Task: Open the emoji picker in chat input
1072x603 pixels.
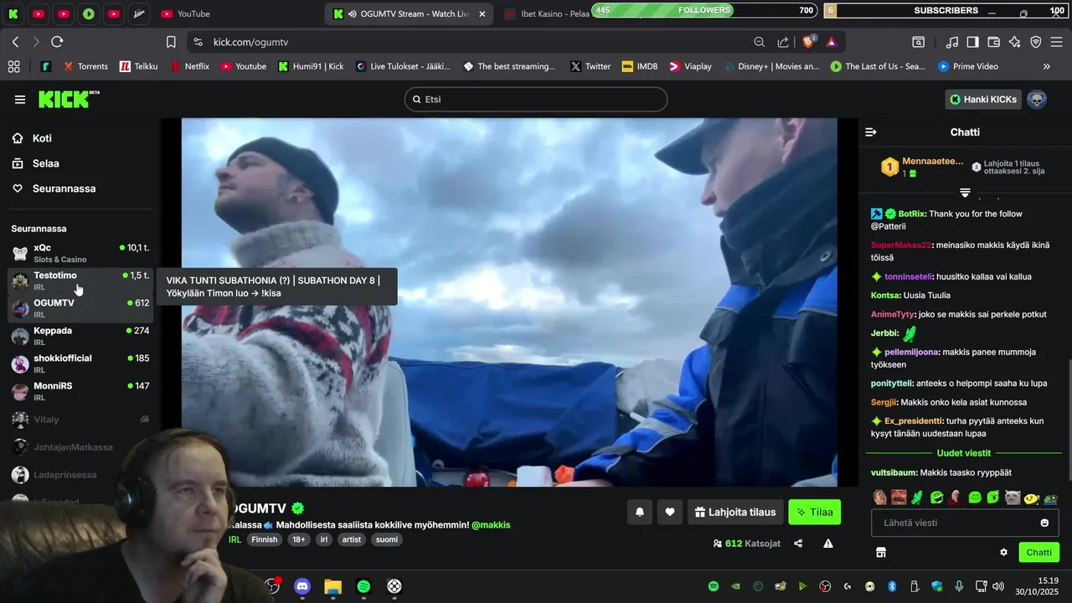Action: 1044,523
